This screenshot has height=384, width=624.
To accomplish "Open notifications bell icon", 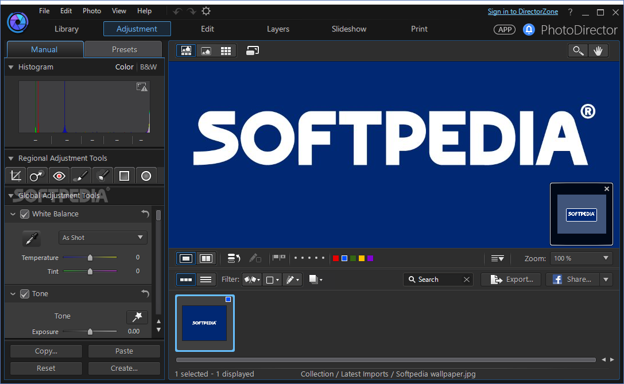I will pos(529,29).
